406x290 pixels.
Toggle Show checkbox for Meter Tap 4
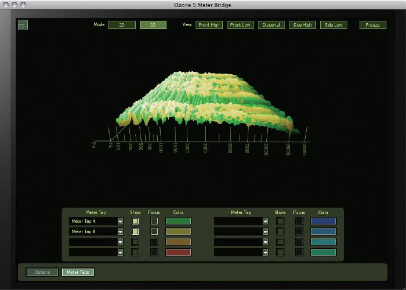[135, 221]
